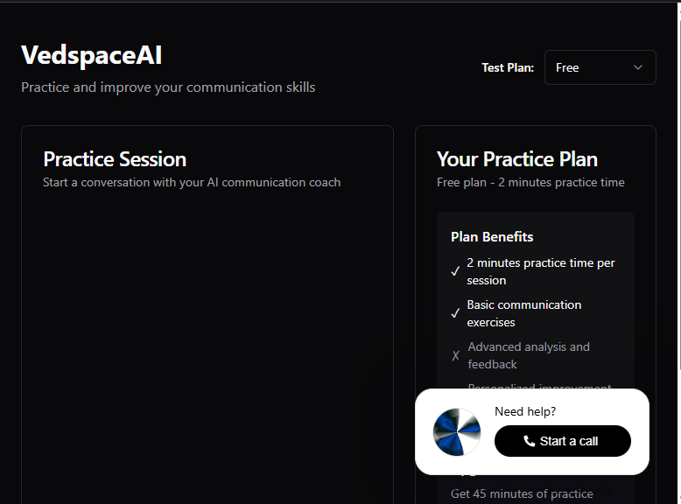
Task: Click the Need help? text
Action: [525, 411]
